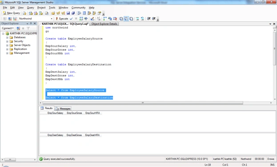
Task: Switch to the Messages tab
Action: [x=63, y=109]
